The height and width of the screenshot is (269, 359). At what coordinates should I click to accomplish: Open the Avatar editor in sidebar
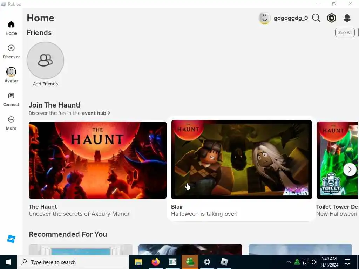pyautogui.click(x=11, y=75)
